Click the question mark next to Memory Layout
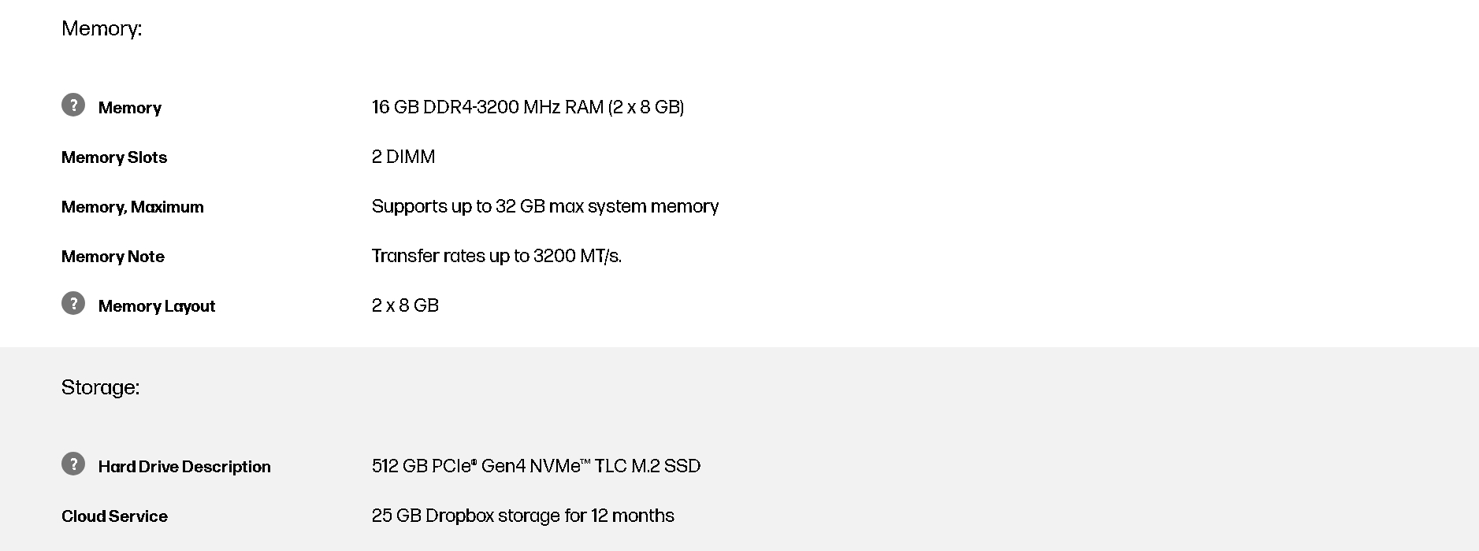 coord(73,303)
